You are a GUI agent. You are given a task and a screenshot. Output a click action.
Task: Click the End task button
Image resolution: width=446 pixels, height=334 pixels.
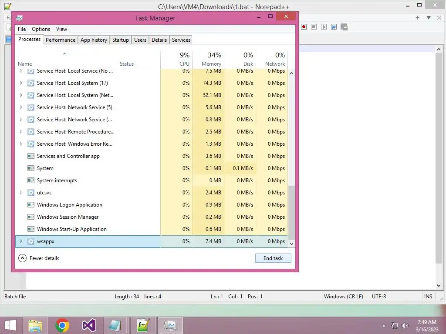click(x=273, y=258)
